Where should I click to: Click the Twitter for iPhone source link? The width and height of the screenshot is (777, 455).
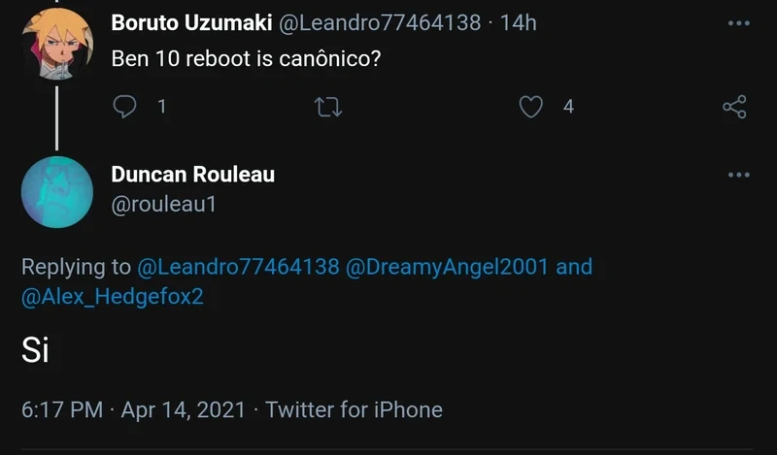pos(354,409)
